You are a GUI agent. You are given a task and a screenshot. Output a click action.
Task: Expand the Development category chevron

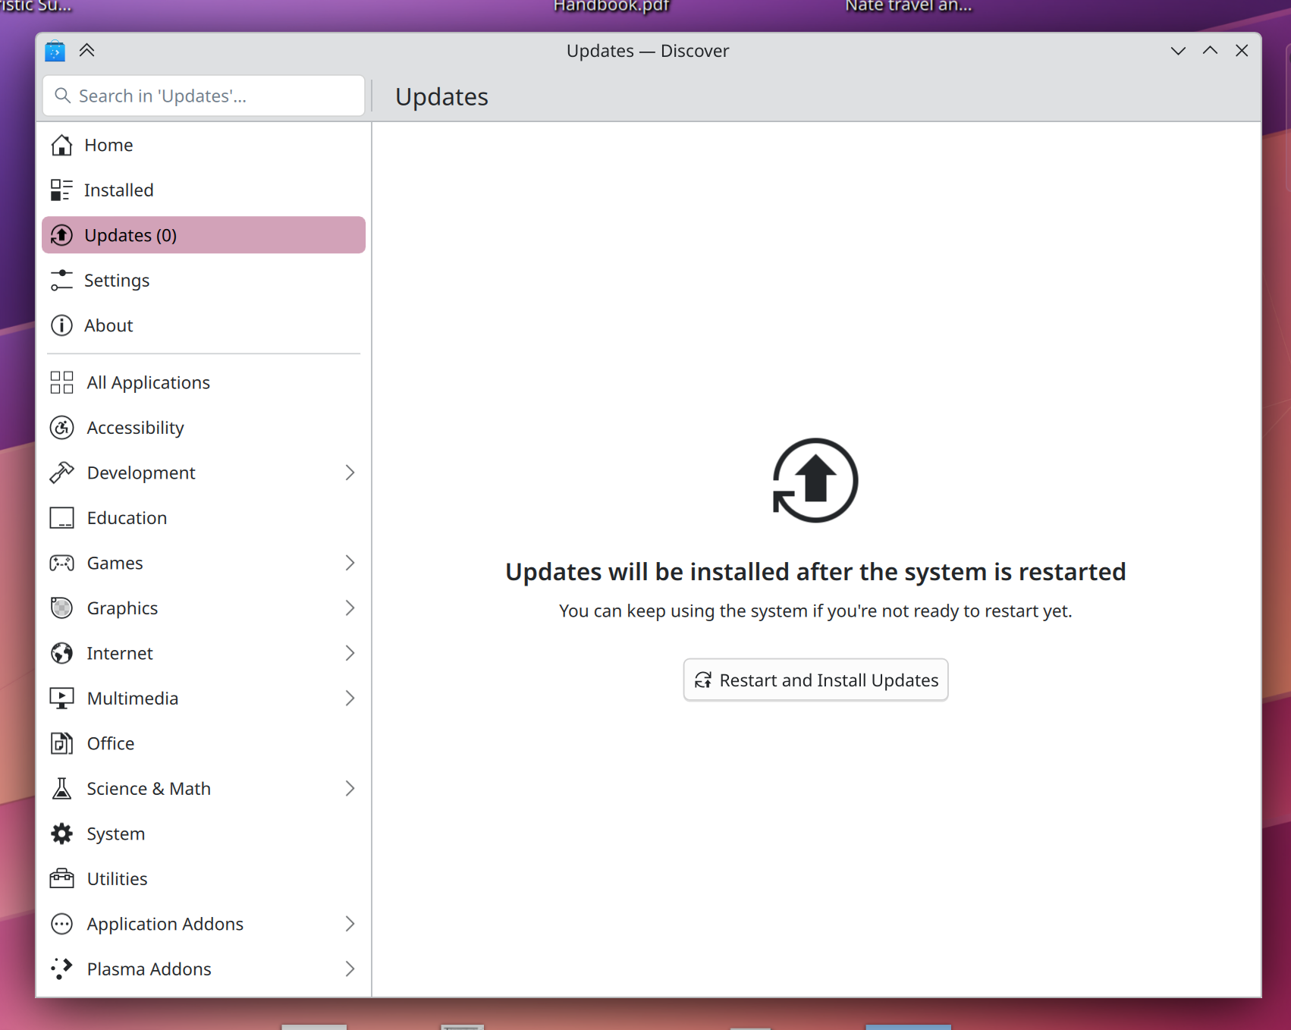[350, 473]
